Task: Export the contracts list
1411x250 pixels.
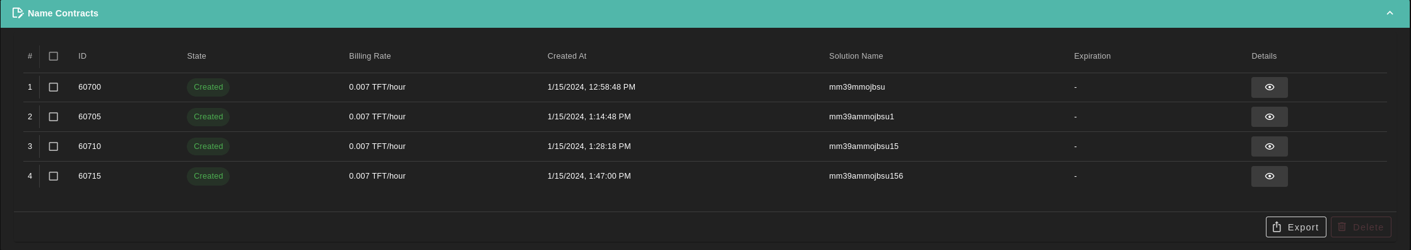Action: 1296,227
